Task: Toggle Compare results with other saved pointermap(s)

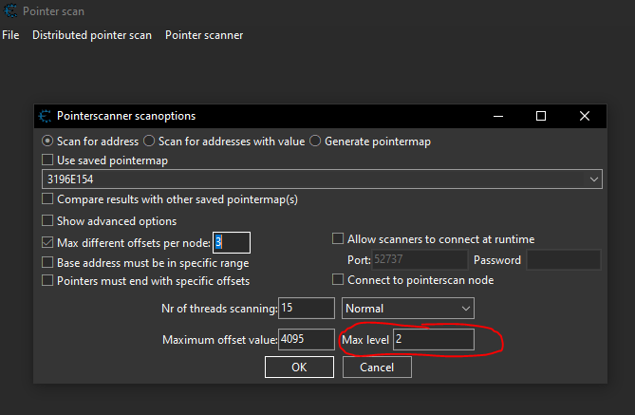Action: [x=48, y=199]
